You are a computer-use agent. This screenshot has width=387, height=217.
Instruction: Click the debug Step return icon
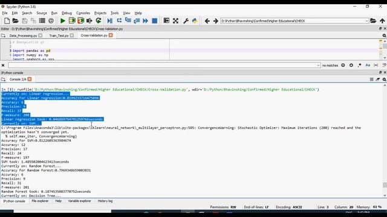pos(137,21)
